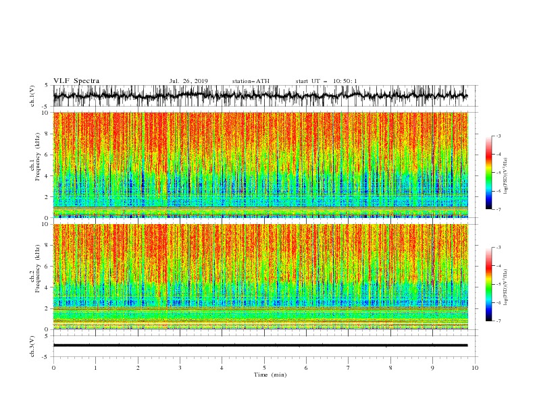Viewport: 535px width, 413px height.
Task: Select the "Time (min)" axis label
Action: (x=270, y=375)
